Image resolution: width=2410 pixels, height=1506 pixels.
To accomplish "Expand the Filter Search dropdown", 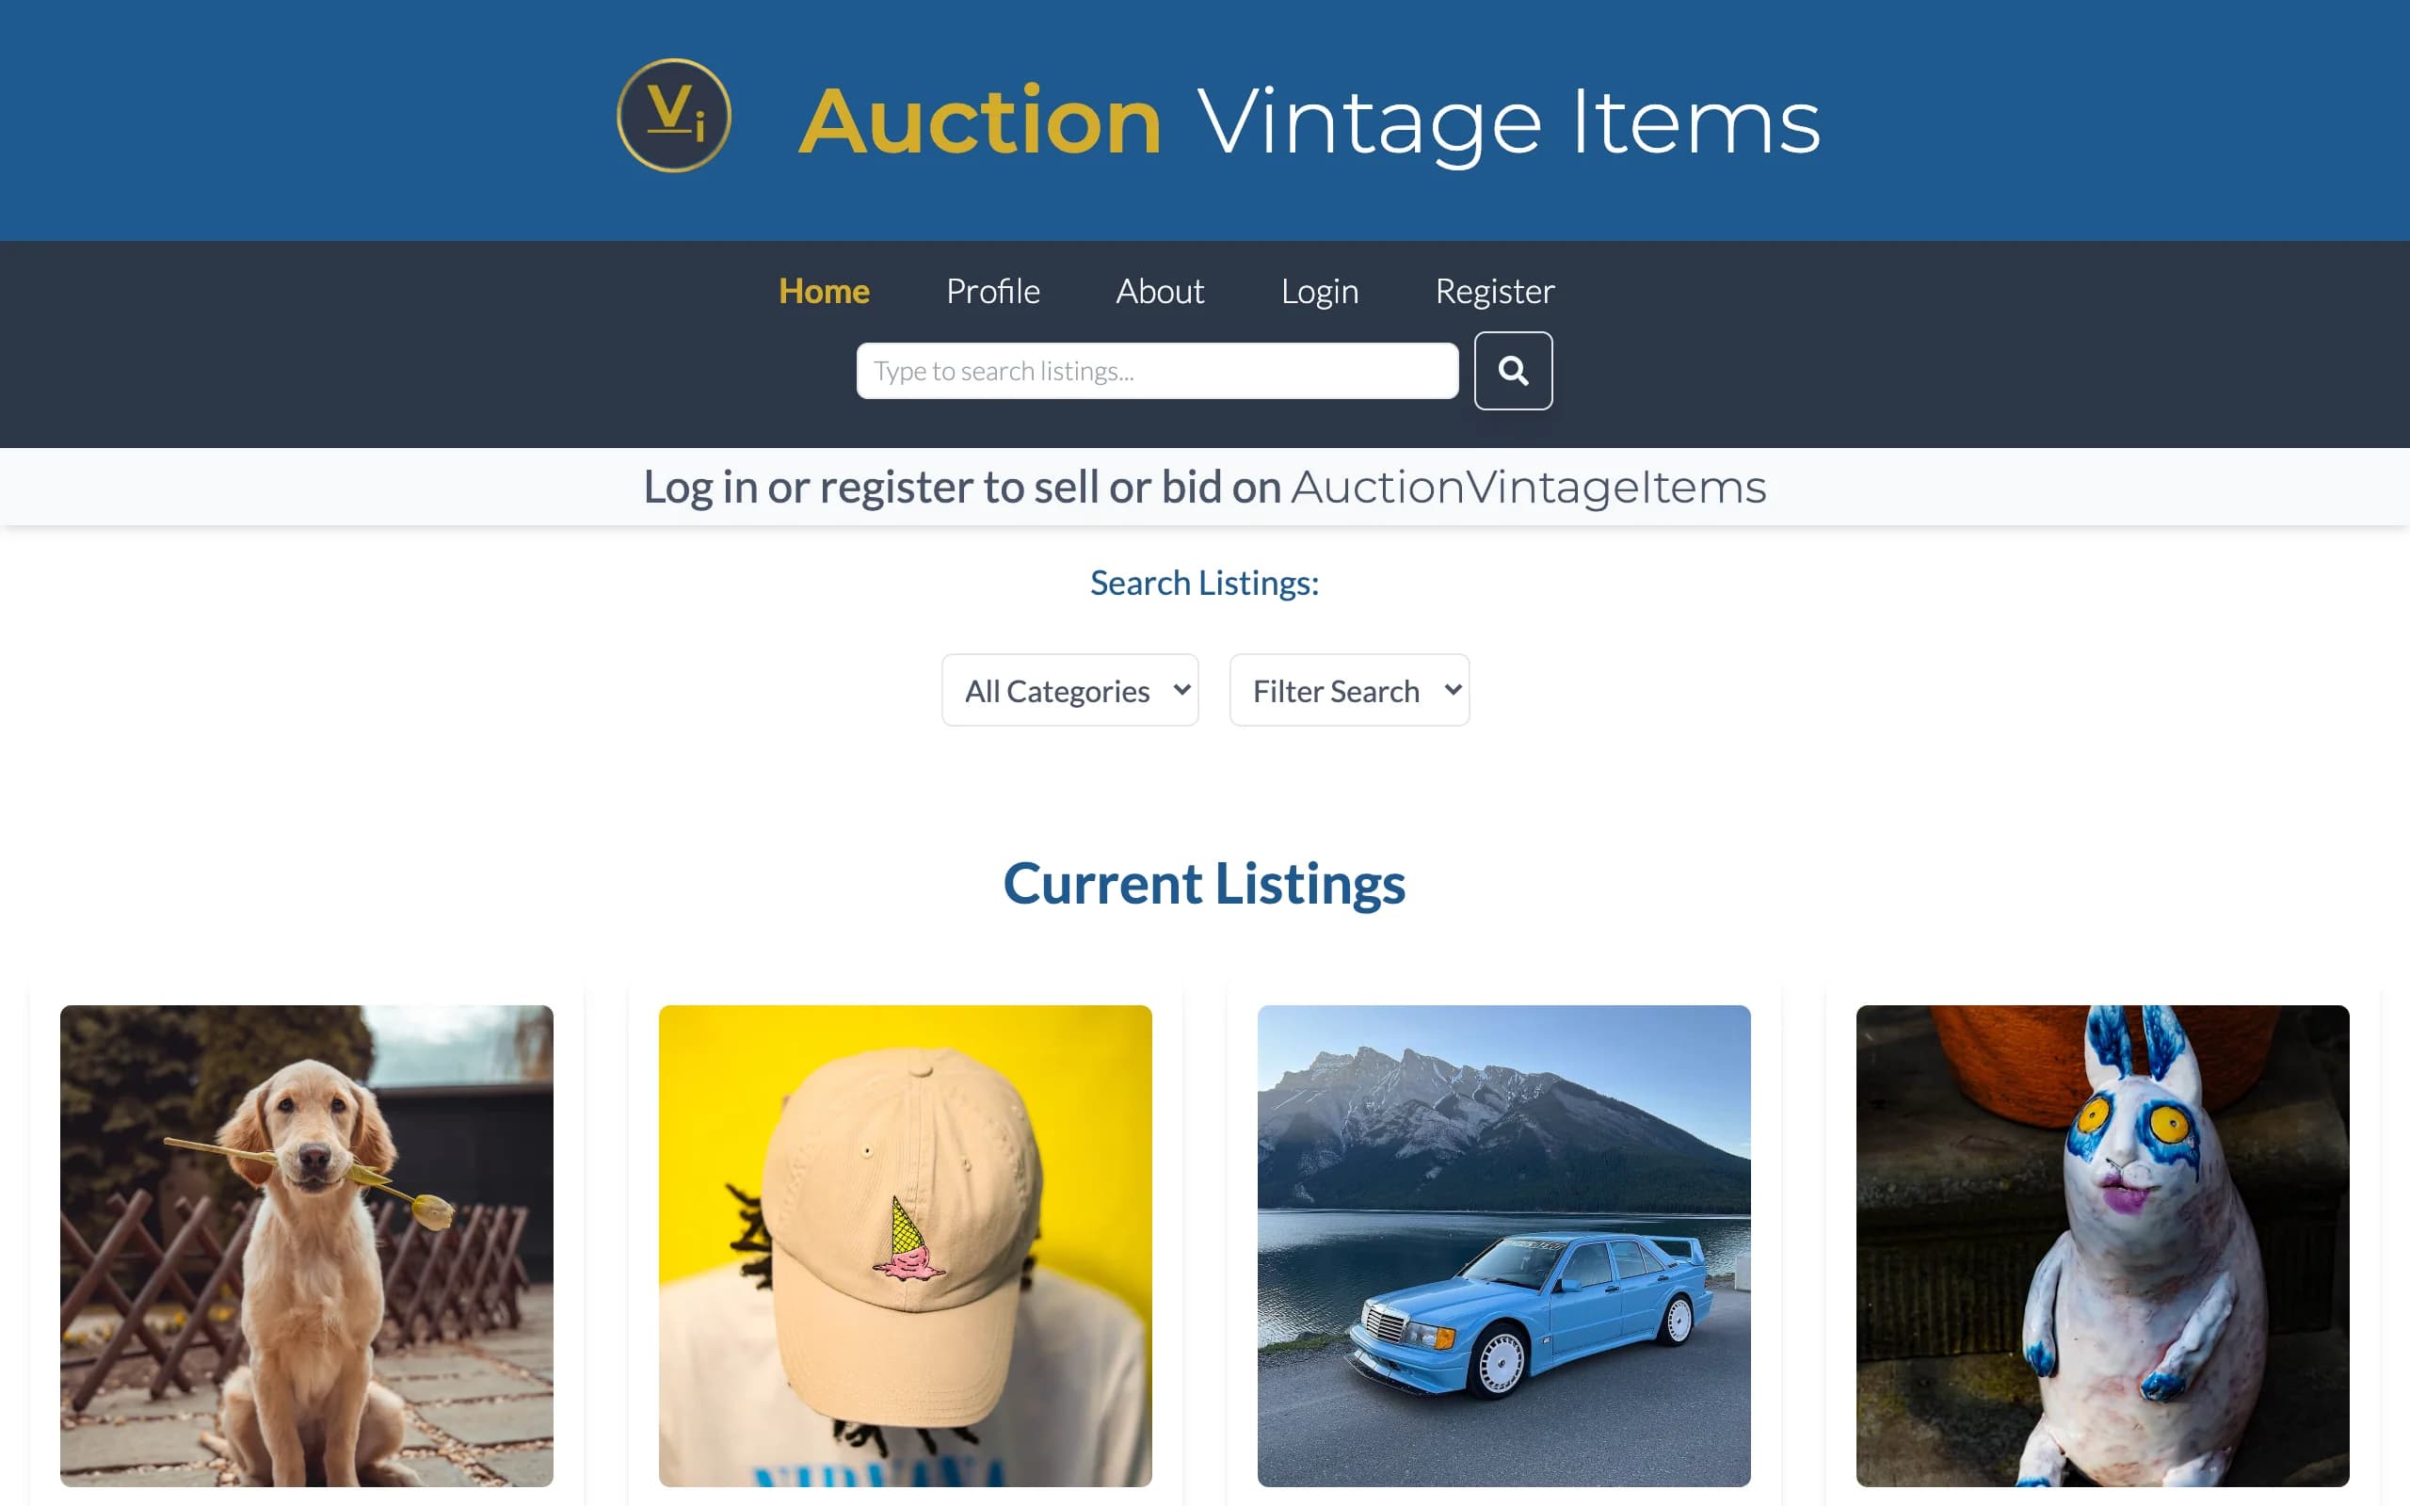I will tap(1349, 690).
